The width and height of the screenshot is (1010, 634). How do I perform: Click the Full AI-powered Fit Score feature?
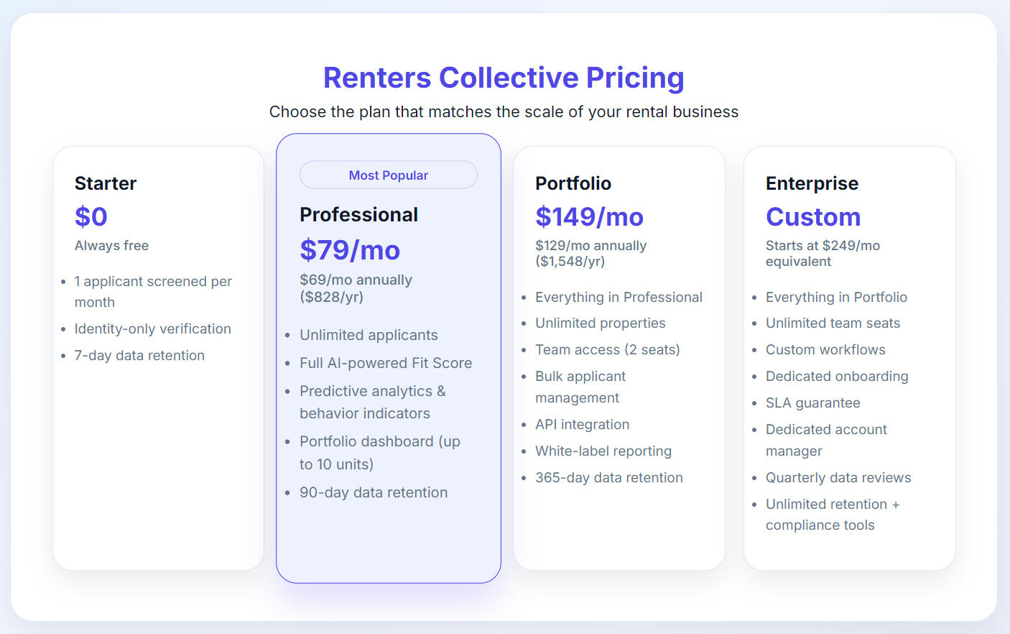tap(386, 363)
